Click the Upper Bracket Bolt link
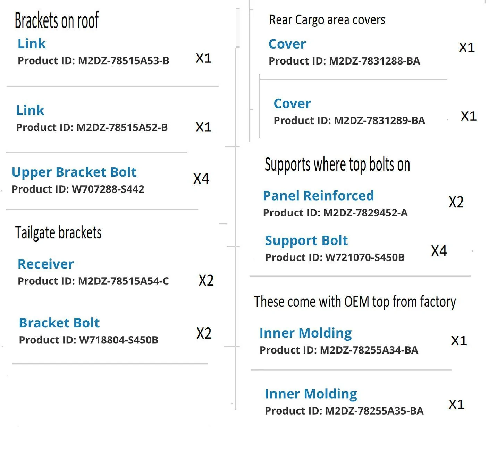The height and width of the screenshot is (451, 497). pos(74,172)
